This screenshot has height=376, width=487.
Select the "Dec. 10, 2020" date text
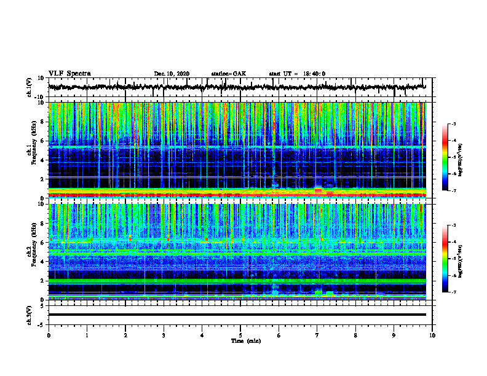coord(172,74)
